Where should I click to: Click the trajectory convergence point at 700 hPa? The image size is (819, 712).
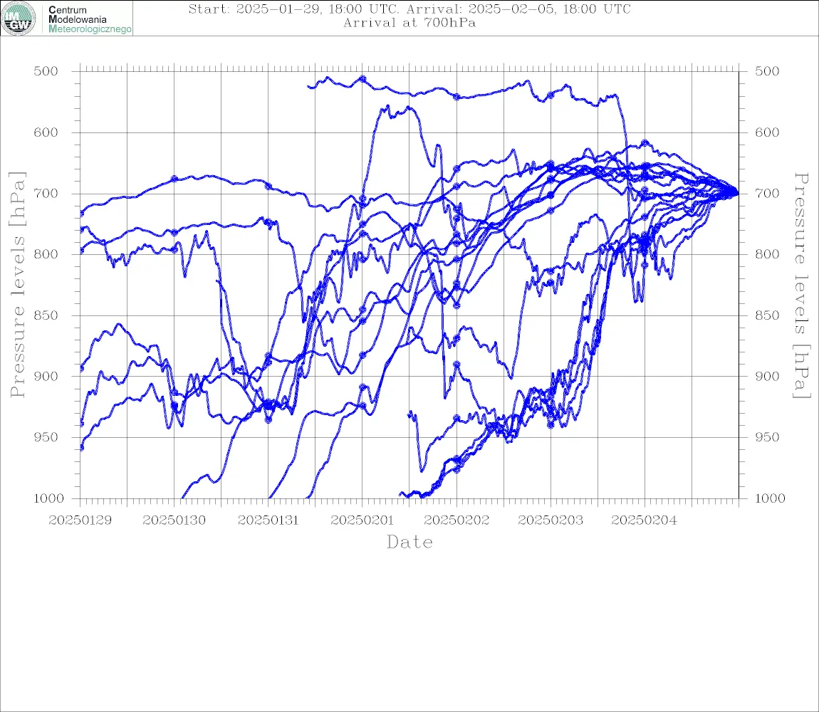[x=736, y=193]
